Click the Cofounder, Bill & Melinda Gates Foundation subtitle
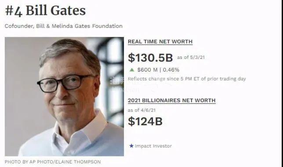 coord(64,26)
